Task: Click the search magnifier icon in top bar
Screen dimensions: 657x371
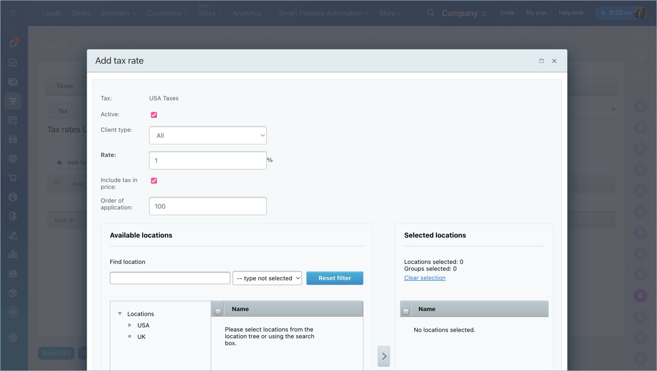Action: [x=431, y=13]
